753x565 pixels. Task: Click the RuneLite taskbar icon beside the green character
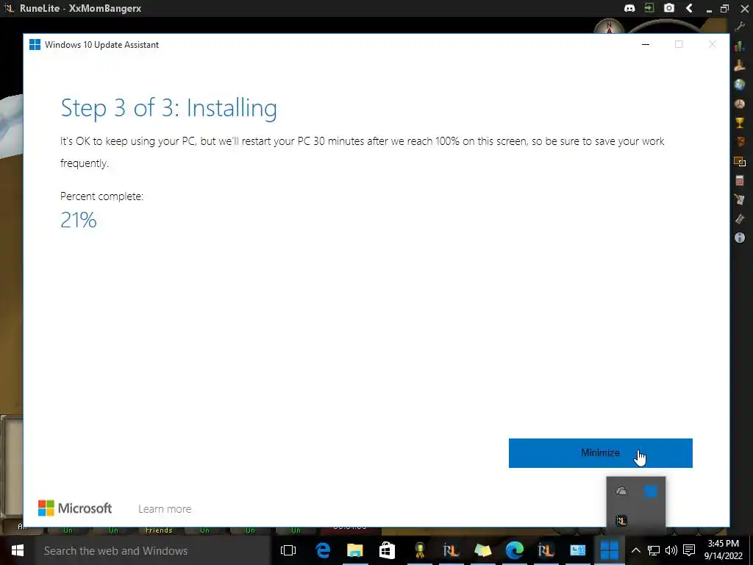pyautogui.click(x=451, y=550)
